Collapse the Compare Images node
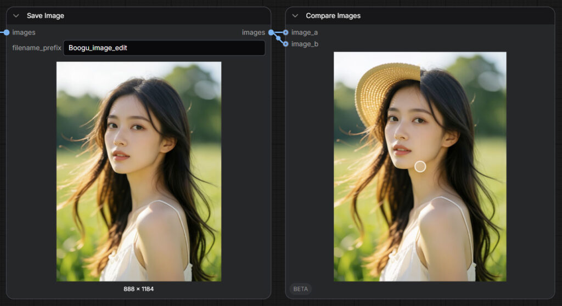 pyautogui.click(x=295, y=16)
